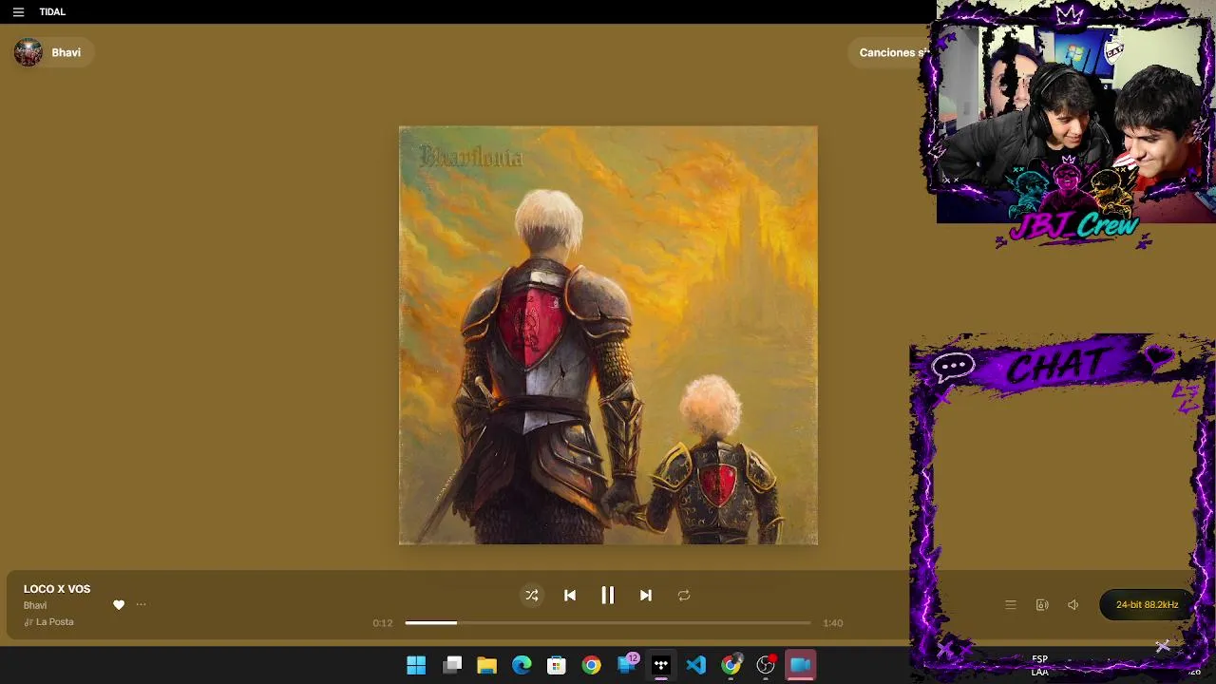1216x684 pixels.
Task: Toggle shuffle playback
Action: [532, 596]
